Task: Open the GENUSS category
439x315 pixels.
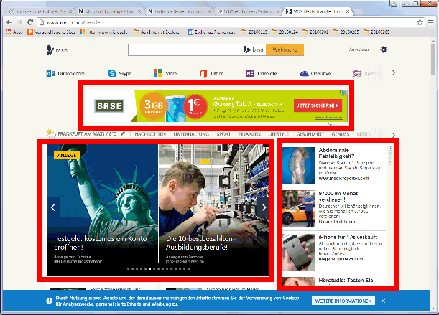Action: click(x=341, y=134)
